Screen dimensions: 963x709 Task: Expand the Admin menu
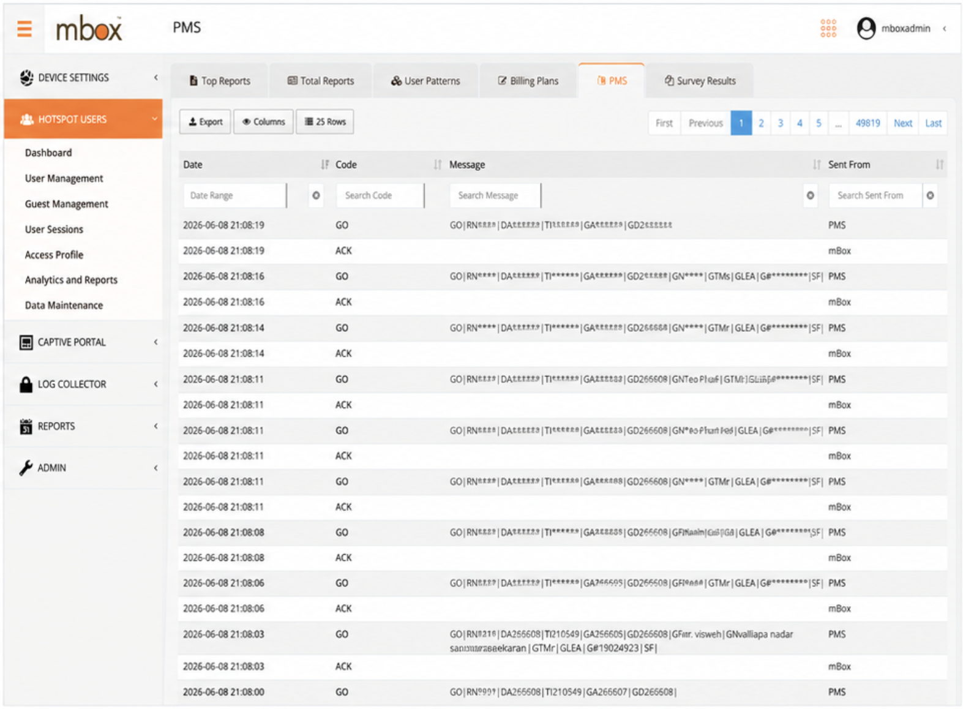tap(156, 468)
